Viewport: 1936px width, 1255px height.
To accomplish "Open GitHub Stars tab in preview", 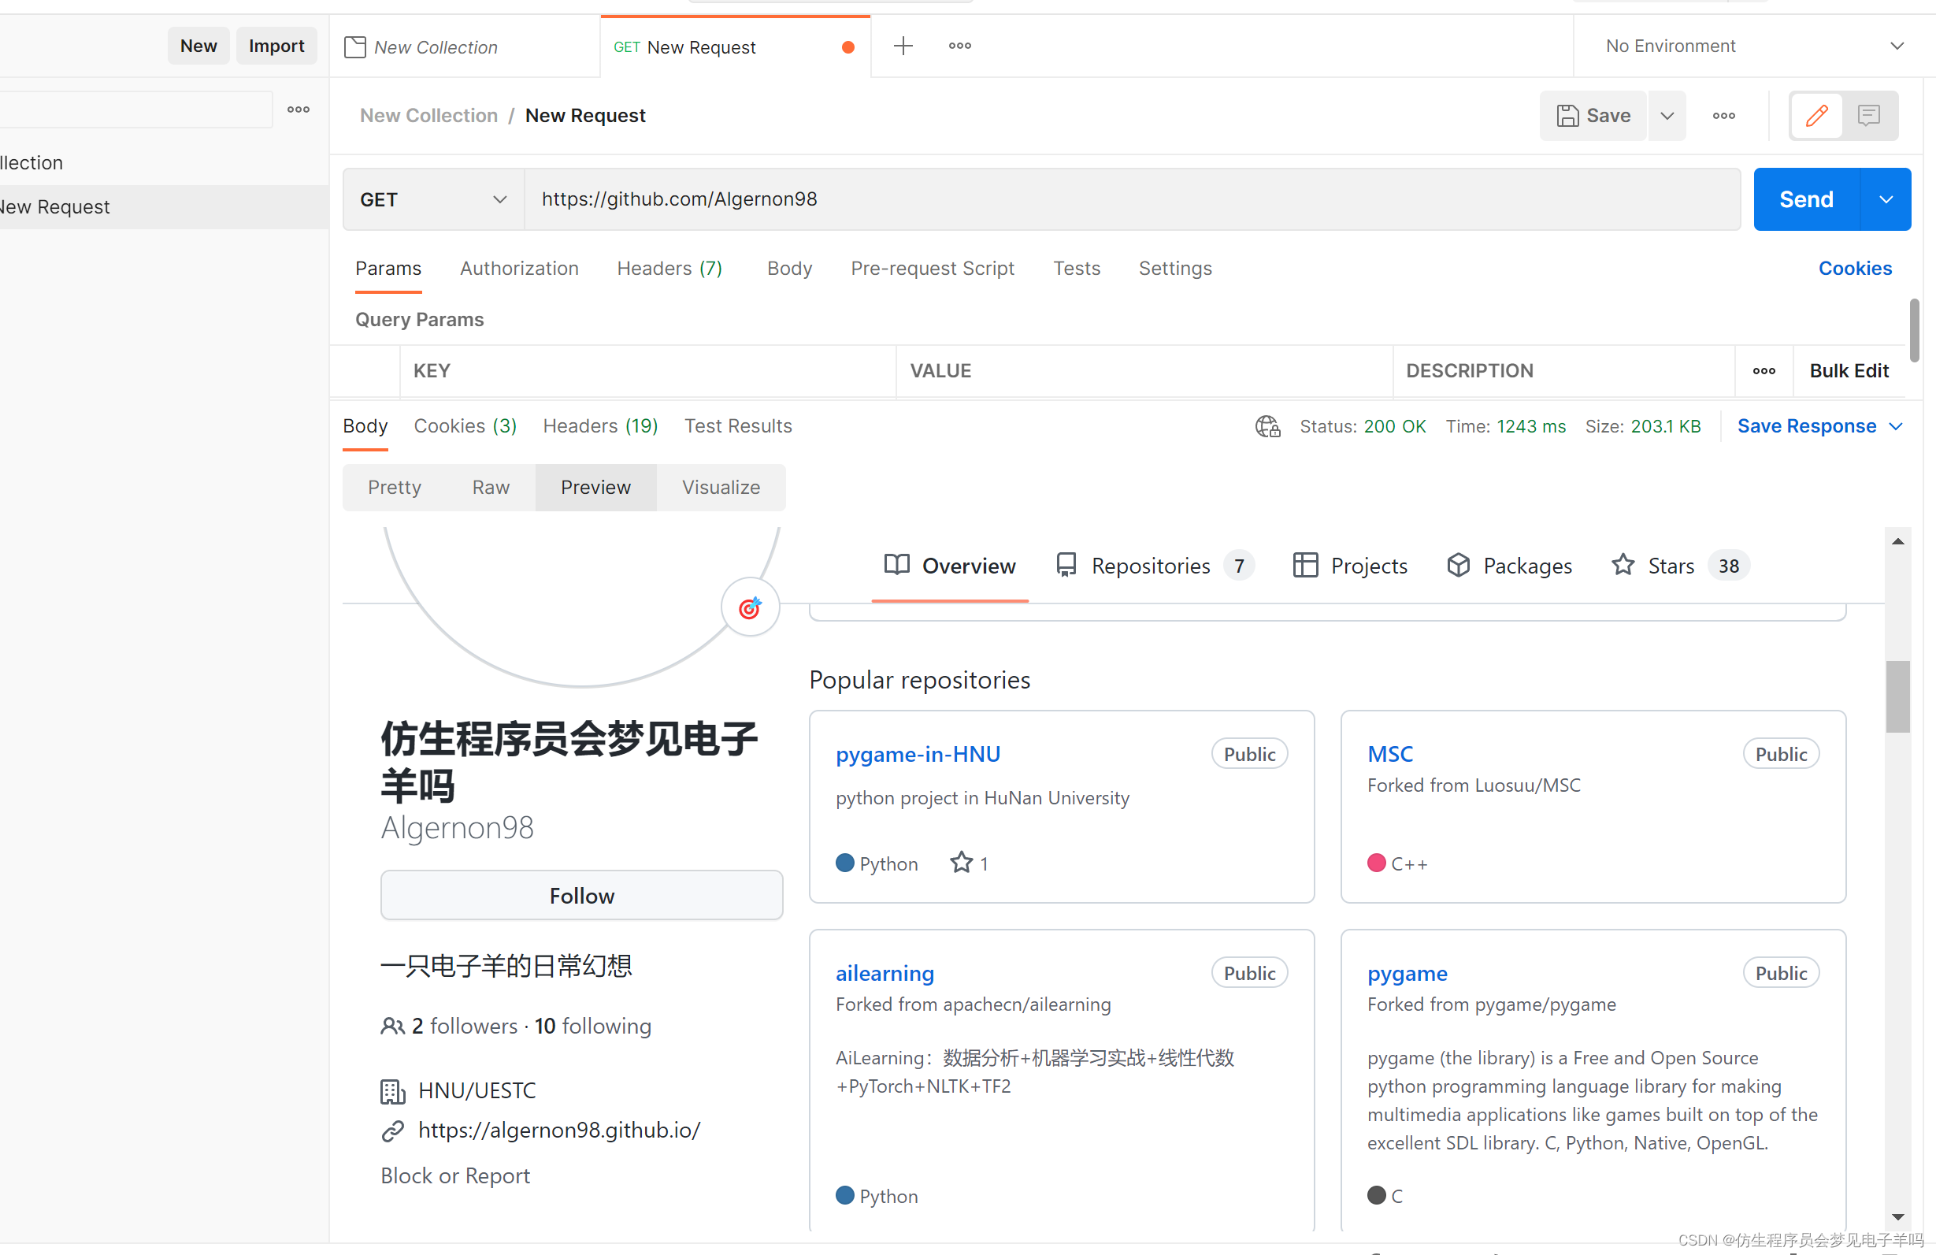I will pos(1680,566).
